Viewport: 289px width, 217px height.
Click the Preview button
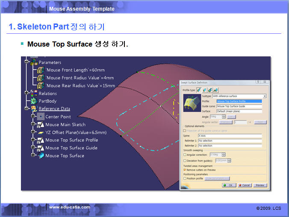coord(260,185)
